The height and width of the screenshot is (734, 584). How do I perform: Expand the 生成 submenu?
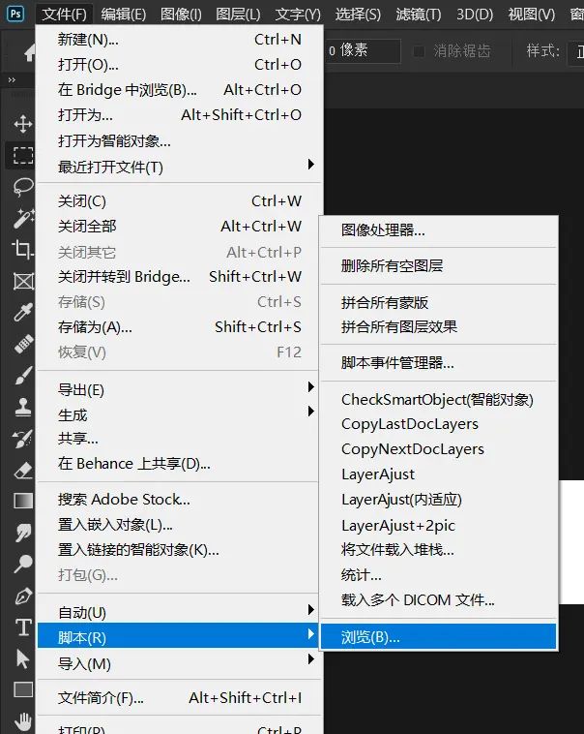(180, 414)
